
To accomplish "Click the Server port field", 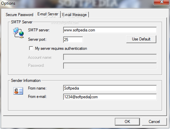I will [73, 39].
